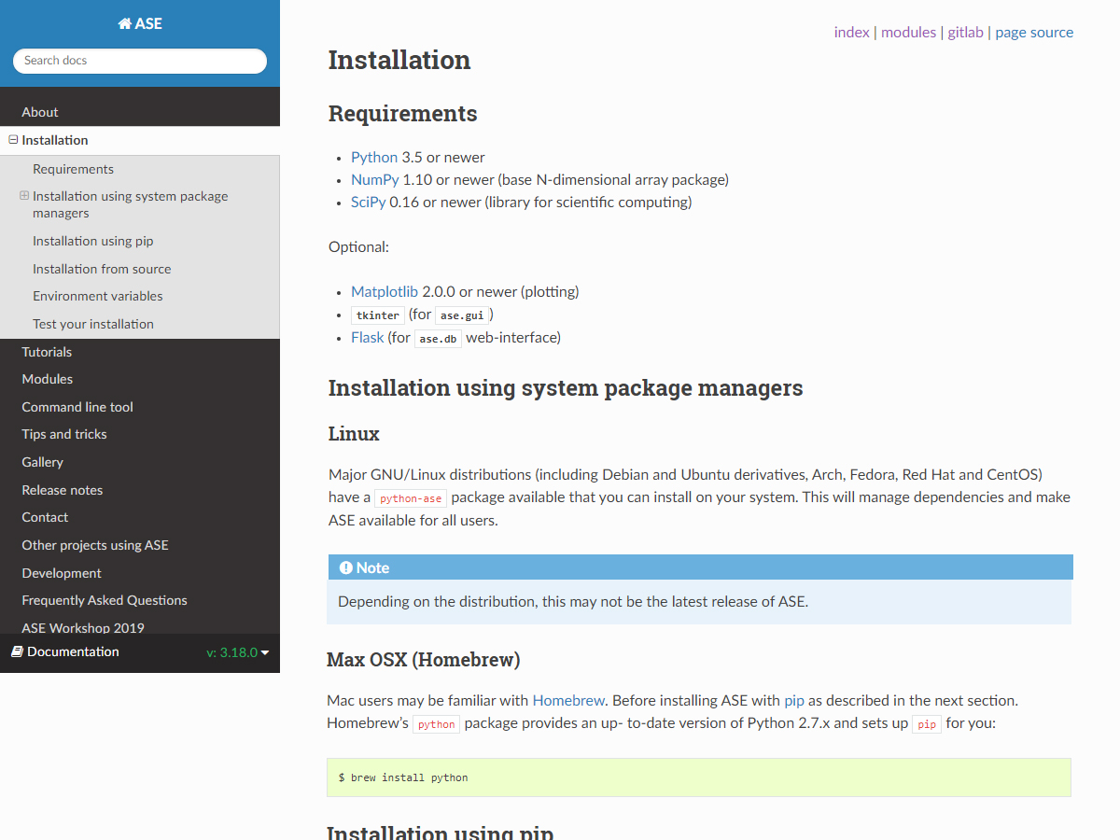Open the Flask link
This screenshot has height=840, width=1120.
click(367, 337)
